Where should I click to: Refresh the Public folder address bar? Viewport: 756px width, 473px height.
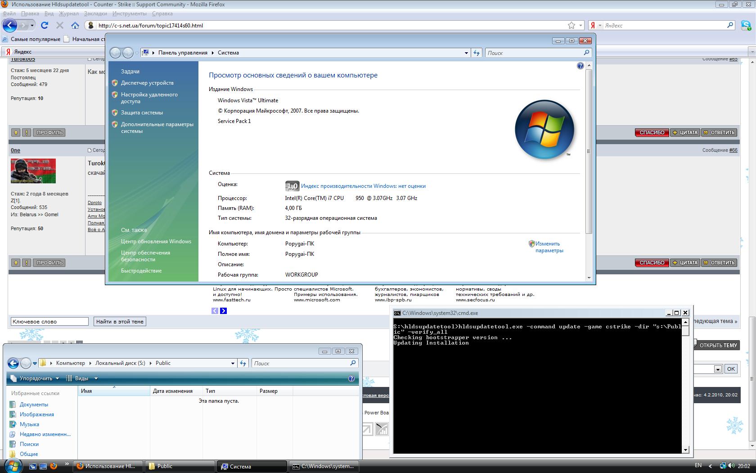[x=243, y=363]
